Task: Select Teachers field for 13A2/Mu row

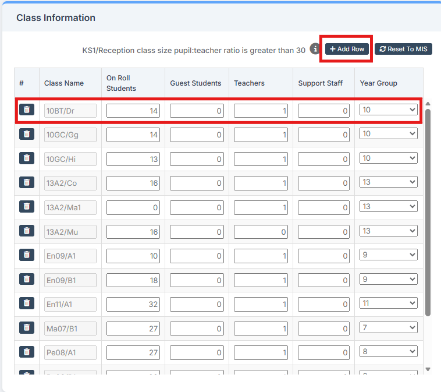Action: [x=261, y=232]
